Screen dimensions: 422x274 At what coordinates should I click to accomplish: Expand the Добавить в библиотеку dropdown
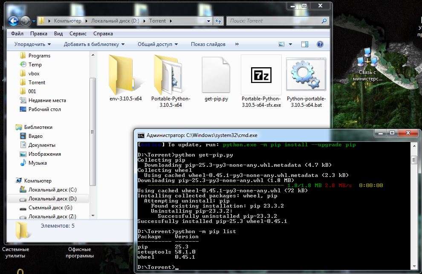[94, 44]
